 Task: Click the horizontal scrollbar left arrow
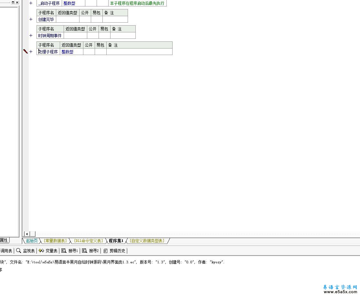27,234
